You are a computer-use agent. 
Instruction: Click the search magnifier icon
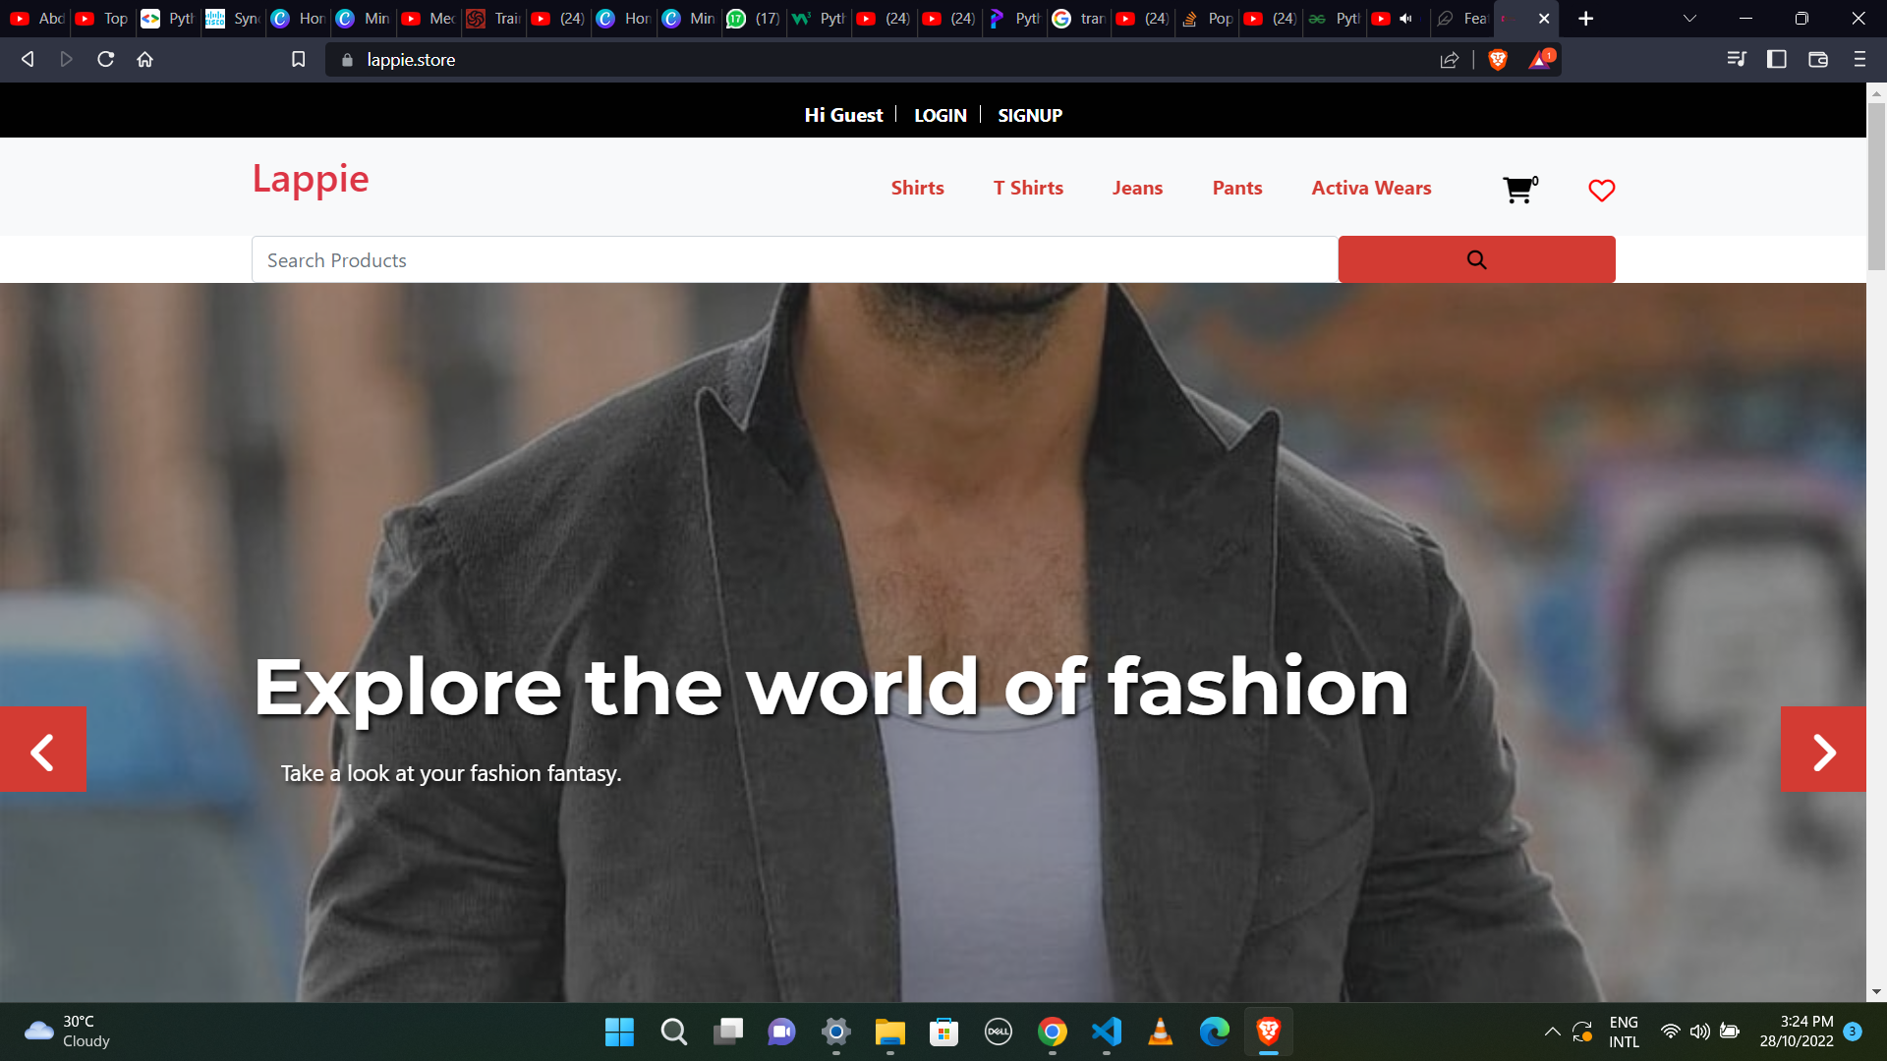(x=1476, y=259)
